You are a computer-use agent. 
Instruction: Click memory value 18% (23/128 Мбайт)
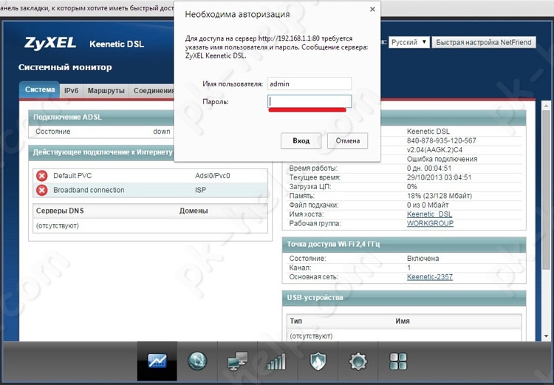pos(440,196)
